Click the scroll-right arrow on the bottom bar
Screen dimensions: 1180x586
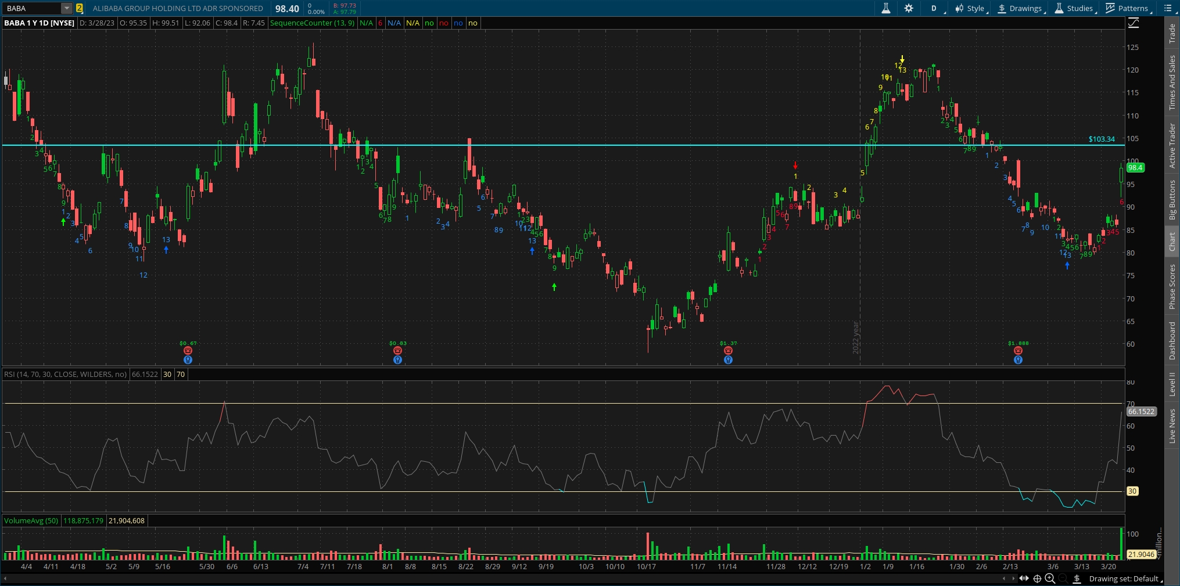(x=1014, y=578)
